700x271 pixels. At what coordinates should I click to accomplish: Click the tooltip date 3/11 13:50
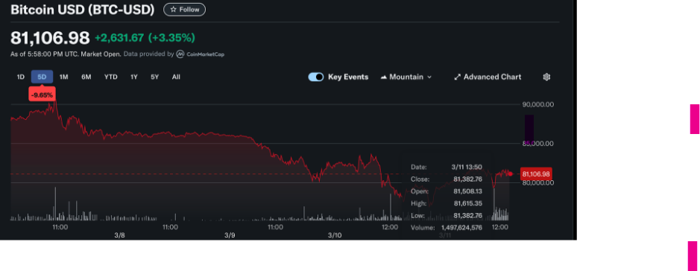(467, 168)
